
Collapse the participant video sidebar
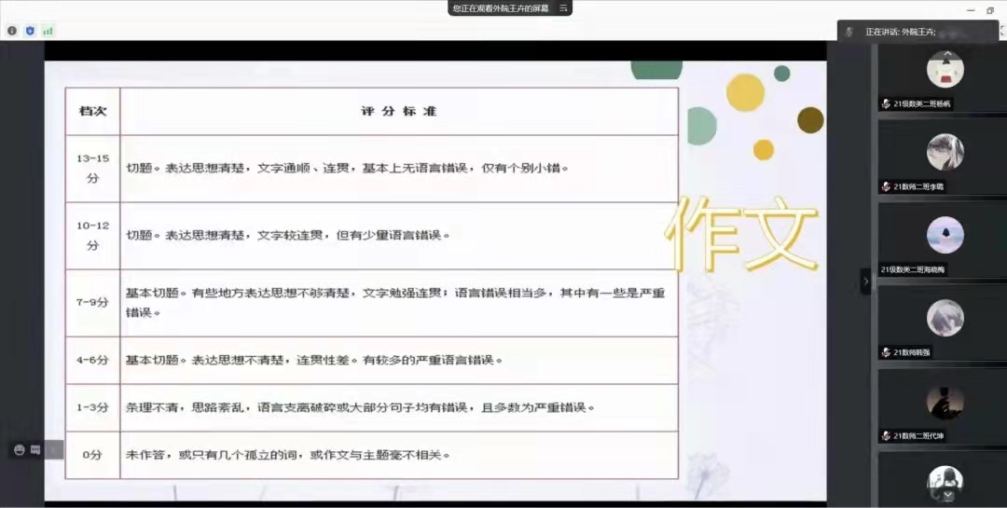pyautogui.click(x=865, y=281)
